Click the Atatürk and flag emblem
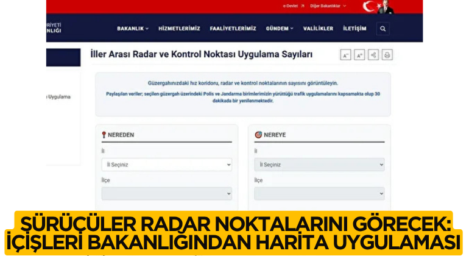This screenshot has height=256, width=469. 378,7
